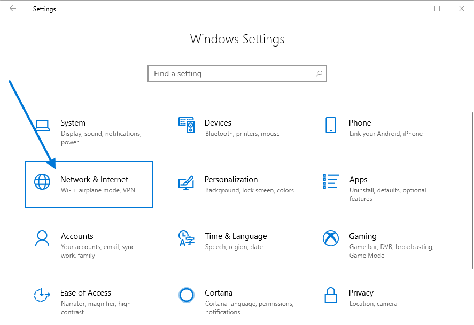Image resolution: width=474 pixels, height=325 pixels.
Task: Open the Apps settings heading
Action: [358, 180]
